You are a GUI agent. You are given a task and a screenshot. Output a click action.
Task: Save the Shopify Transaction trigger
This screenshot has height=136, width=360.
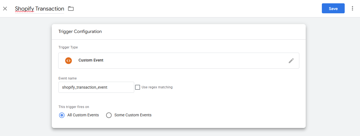333,9
